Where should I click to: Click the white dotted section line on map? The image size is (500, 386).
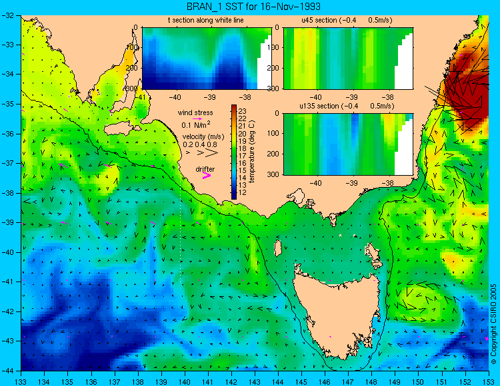181,229
